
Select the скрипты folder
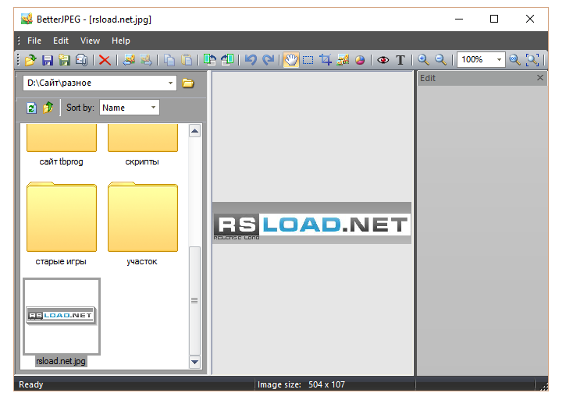pos(142,144)
